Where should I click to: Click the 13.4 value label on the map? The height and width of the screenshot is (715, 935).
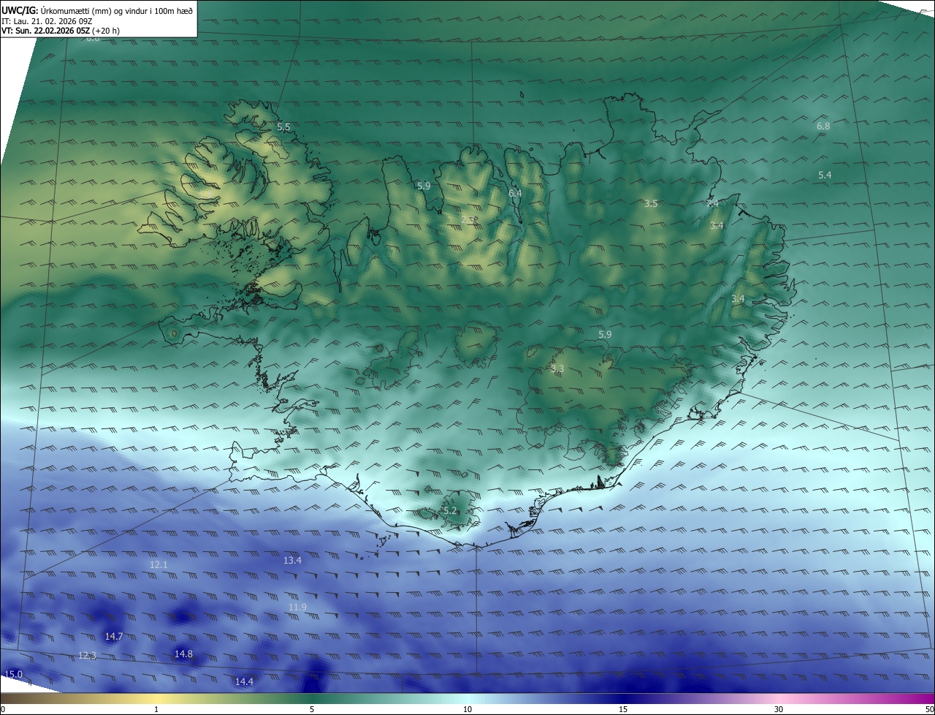pyautogui.click(x=292, y=560)
